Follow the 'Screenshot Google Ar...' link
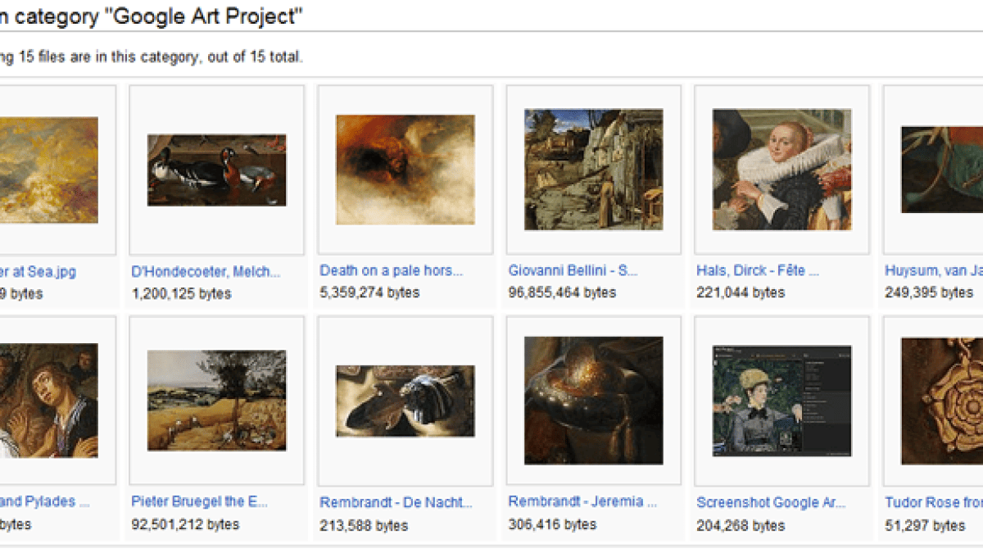The image size is (983, 553). (771, 501)
